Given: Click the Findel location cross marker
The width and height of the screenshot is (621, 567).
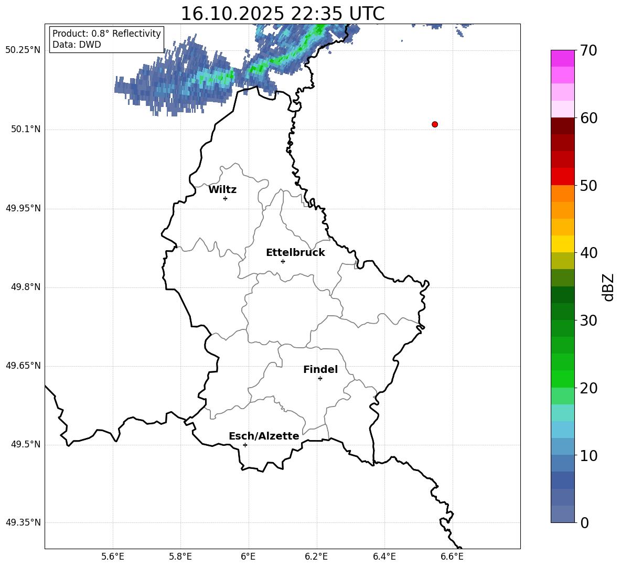Looking at the screenshot, I should [x=320, y=379].
